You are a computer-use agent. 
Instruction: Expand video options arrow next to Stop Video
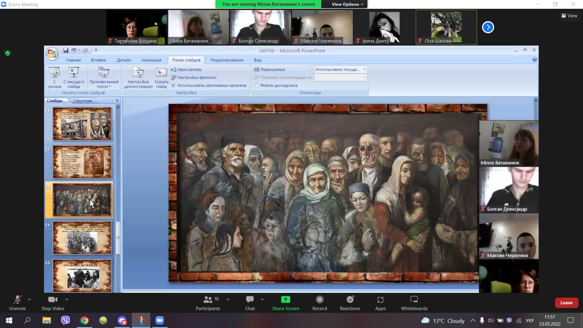(x=67, y=299)
